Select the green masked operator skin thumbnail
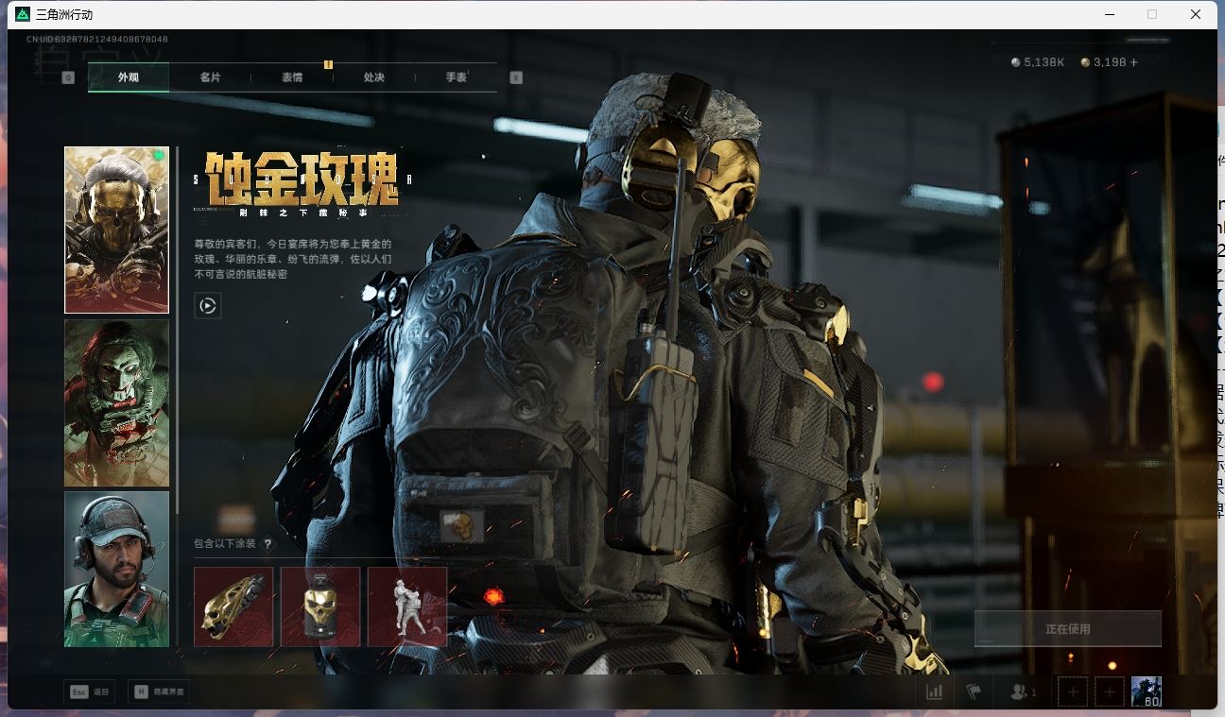The image size is (1225, 717). coord(116,402)
